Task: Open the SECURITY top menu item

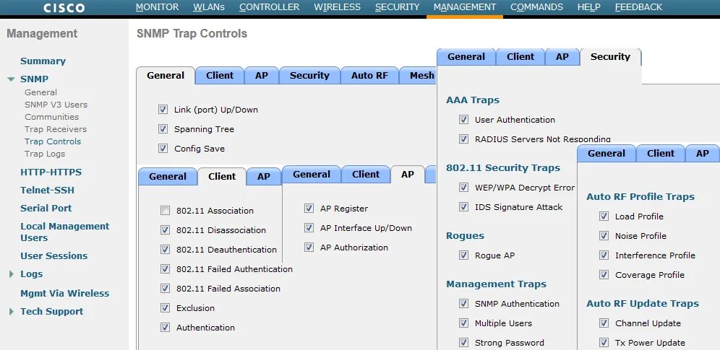Action: coord(397,7)
